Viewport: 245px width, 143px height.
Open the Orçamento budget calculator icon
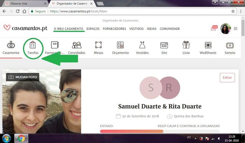point(120,46)
